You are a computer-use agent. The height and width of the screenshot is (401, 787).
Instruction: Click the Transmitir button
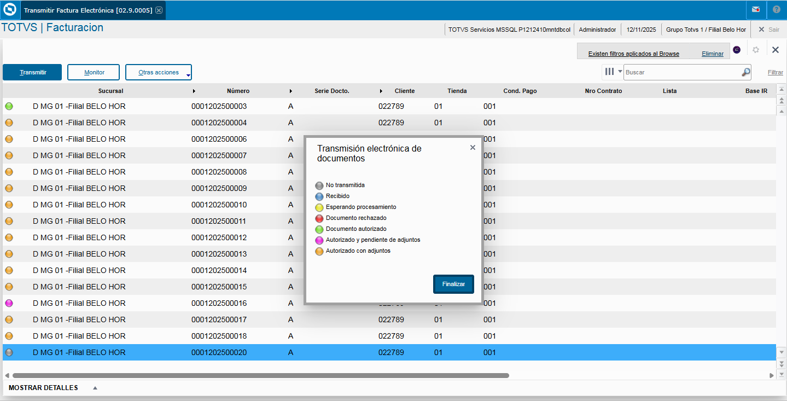[32, 72]
